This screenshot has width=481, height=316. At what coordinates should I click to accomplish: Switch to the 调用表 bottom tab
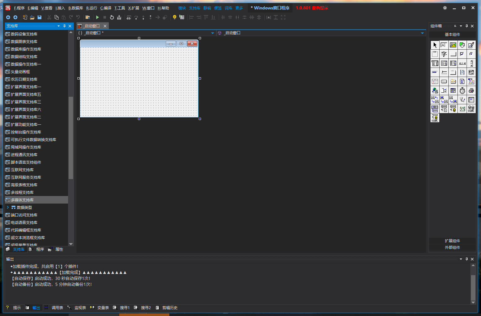pyautogui.click(x=54, y=308)
